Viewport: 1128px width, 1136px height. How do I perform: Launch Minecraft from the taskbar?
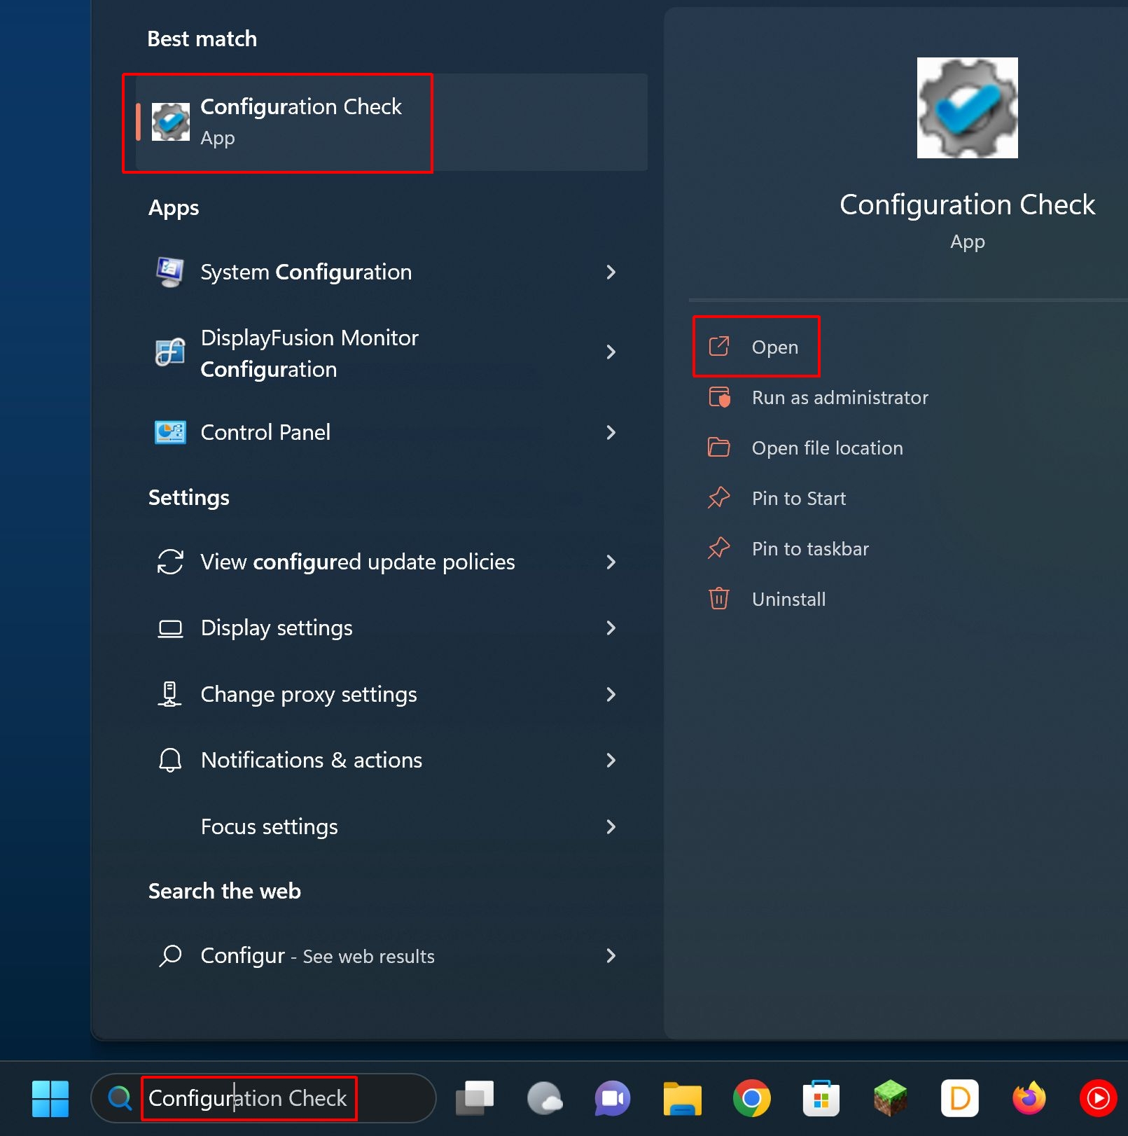tap(890, 1098)
